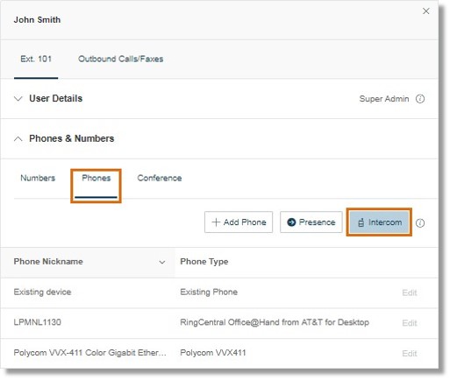Click the intercom device icon
The image size is (450, 380).
click(x=361, y=222)
